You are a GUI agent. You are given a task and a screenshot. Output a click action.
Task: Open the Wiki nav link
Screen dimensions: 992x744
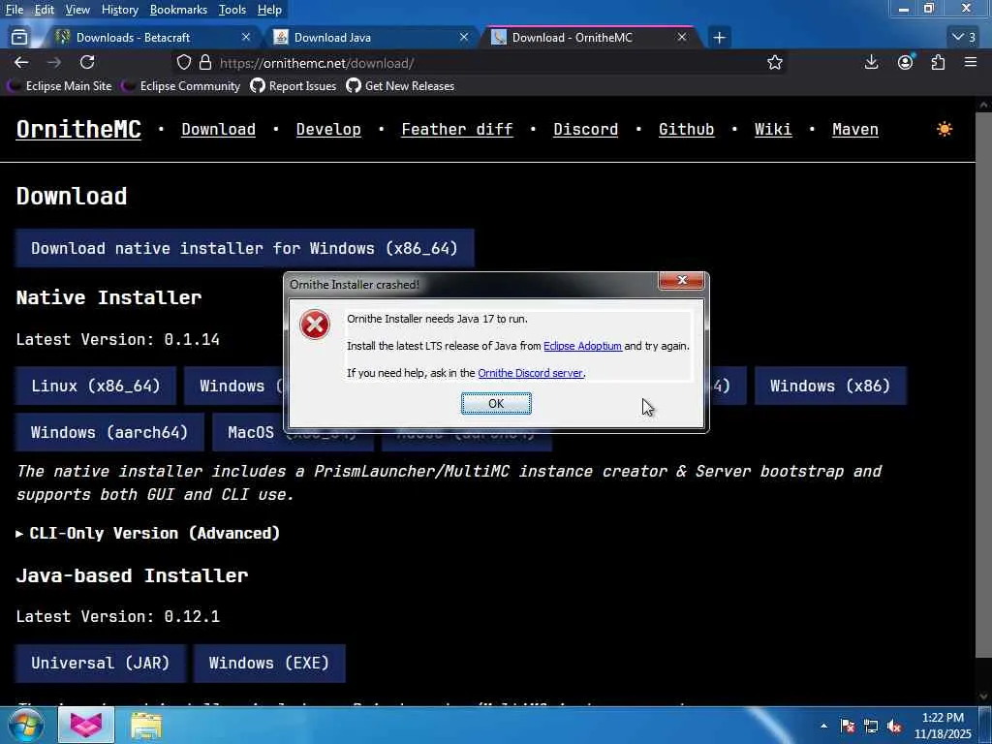tap(773, 129)
